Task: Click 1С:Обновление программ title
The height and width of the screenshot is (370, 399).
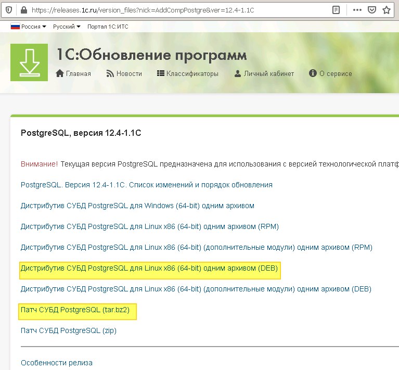Action: click(152, 55)
